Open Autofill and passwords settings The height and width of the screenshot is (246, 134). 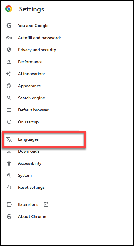click(x=40, y=38)
